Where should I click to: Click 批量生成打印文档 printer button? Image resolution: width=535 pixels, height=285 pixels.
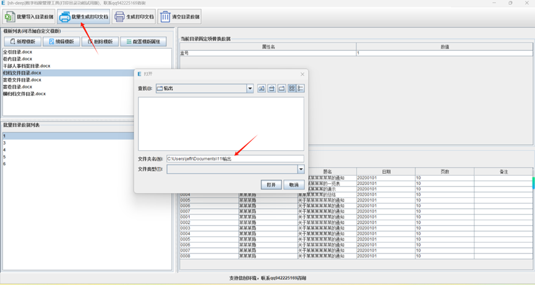point(83,17)
